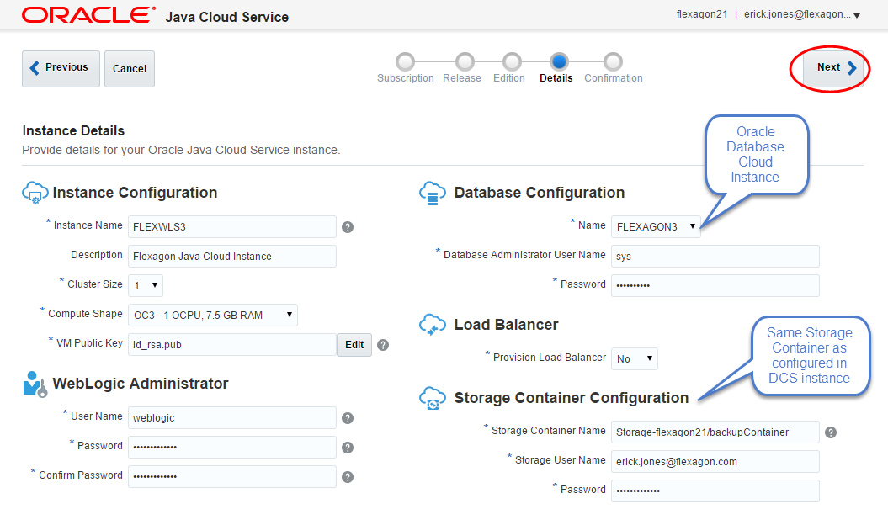Image resolution: width=888 pixels, height=525 pixels.
Task: Click the Java Cloud Service title
Action: click(x=226, y=17)
